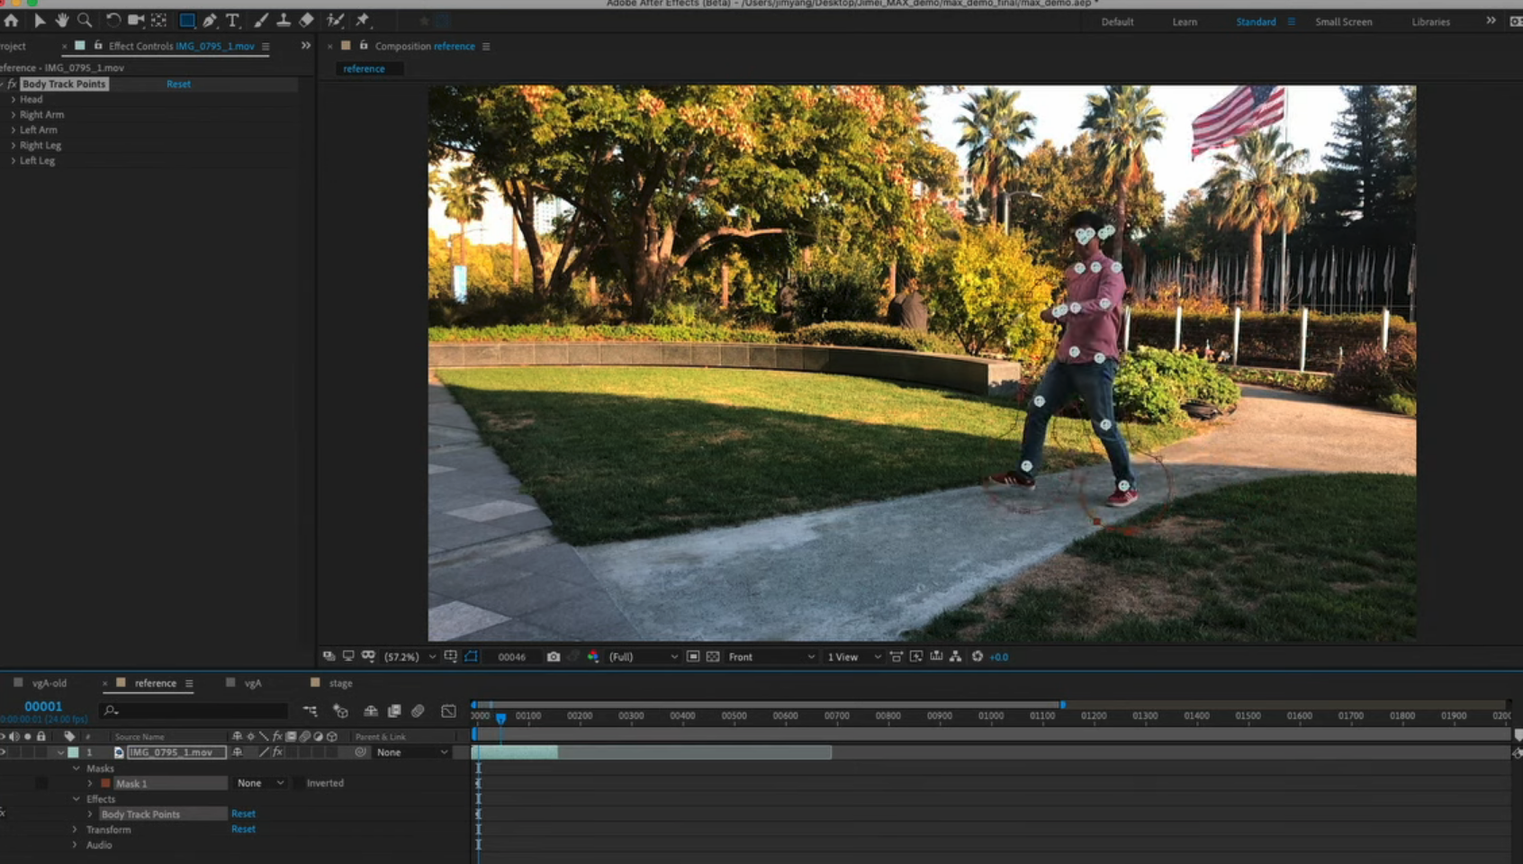
Task: Expand the Right Arm property group
Action: 14,115
